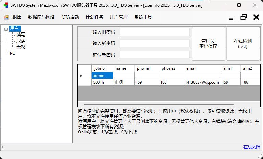This screenshot has height=159, width=263.
Task: Click the exit icon beside 退出
Action: [6, 17]
